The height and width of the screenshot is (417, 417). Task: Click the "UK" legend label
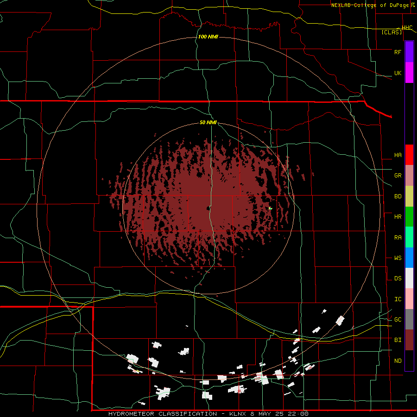pos(398,73)
